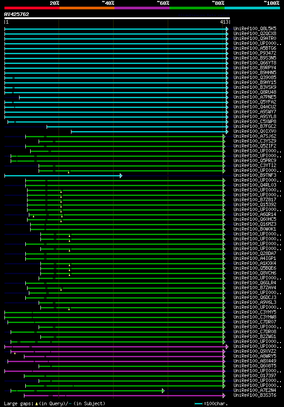Open hit UniRef100_A9SWY7
The height and width of the screenshot is (407, 284).
[255, 112]
